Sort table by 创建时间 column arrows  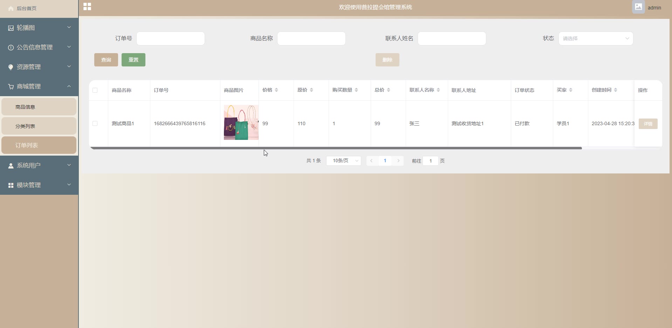click(616, 90)
